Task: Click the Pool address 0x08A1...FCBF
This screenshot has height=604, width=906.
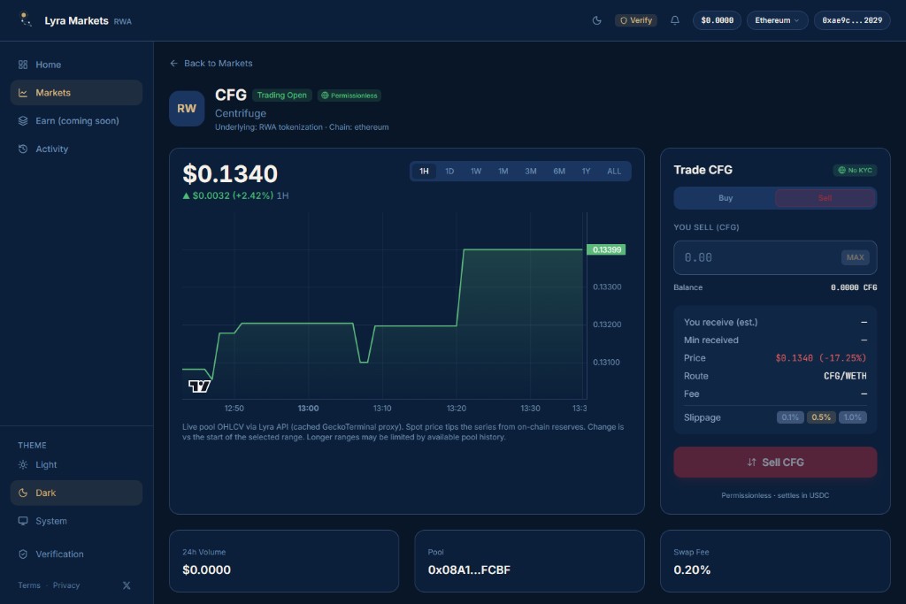Action: pos(469,570)
